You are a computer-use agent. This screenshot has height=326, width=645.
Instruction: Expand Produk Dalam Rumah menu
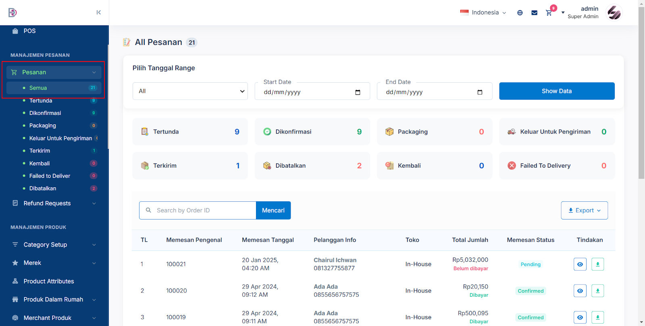click(54, 299)
